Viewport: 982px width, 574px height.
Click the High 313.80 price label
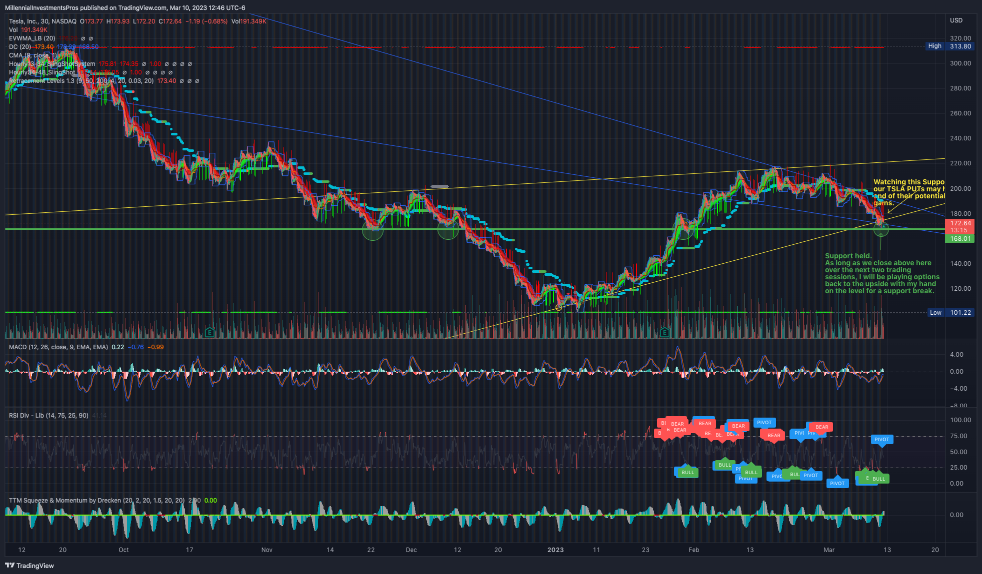(949, 46)
